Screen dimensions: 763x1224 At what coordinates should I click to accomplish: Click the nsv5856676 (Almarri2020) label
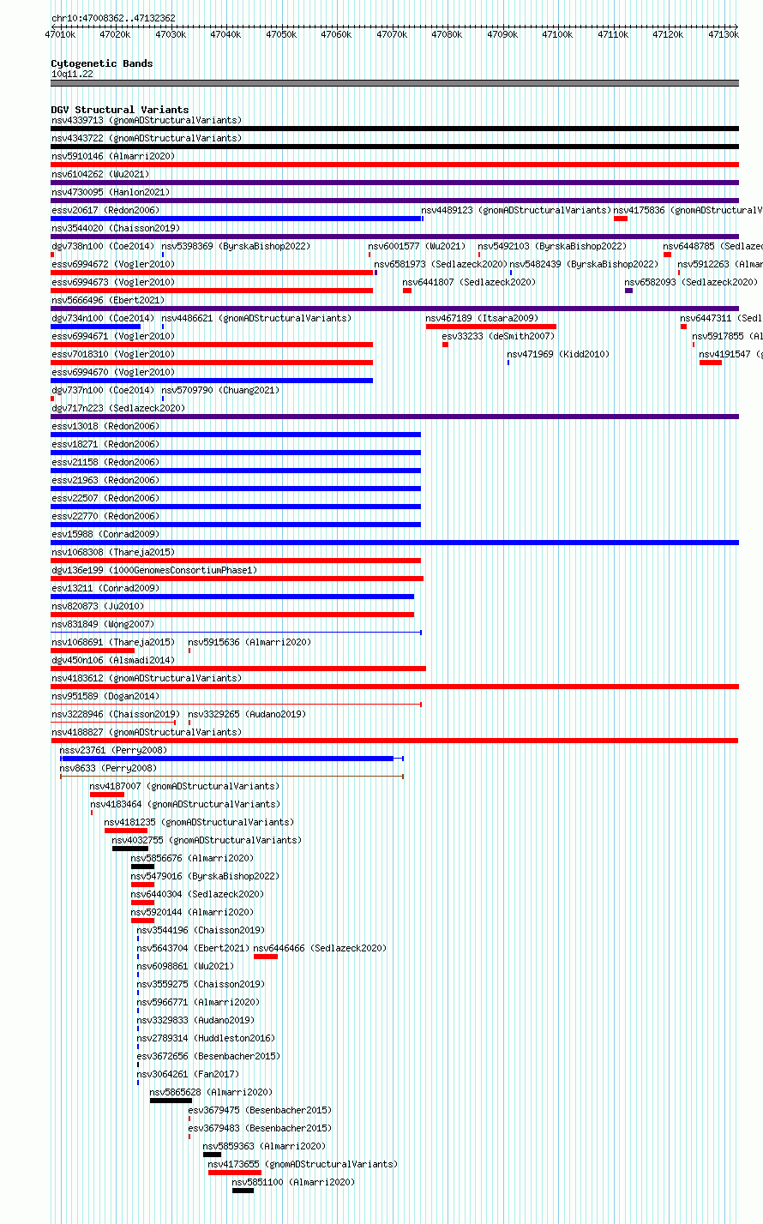point(193,858)
